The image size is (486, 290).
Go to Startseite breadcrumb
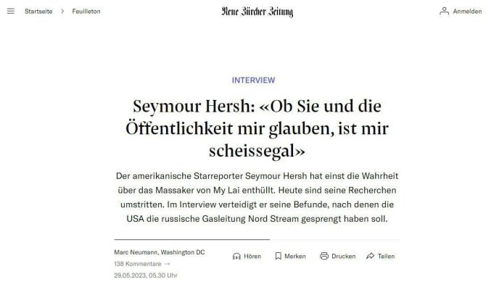click(x=38, y=11)
